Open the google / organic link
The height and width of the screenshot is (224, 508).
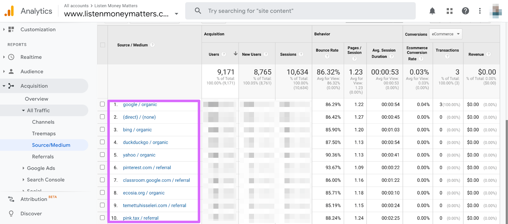point(140,105)
